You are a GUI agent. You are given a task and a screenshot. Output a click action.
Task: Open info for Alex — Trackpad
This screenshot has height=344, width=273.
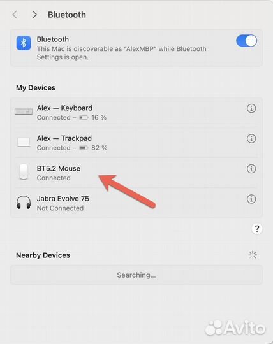251,138
